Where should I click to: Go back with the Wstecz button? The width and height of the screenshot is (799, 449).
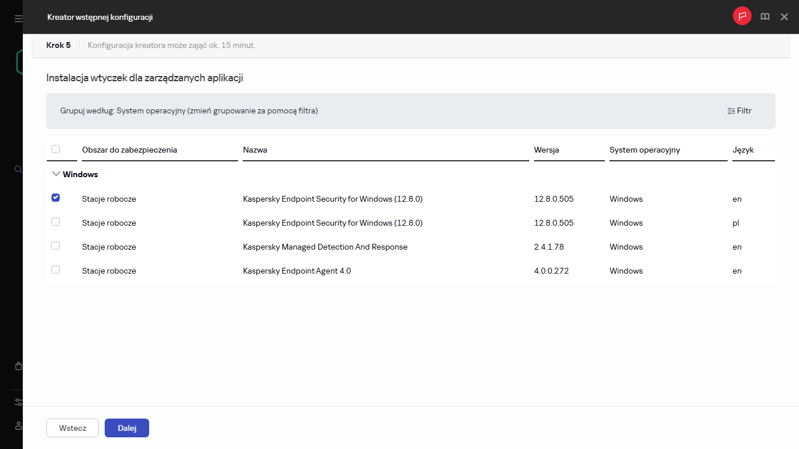73,428
